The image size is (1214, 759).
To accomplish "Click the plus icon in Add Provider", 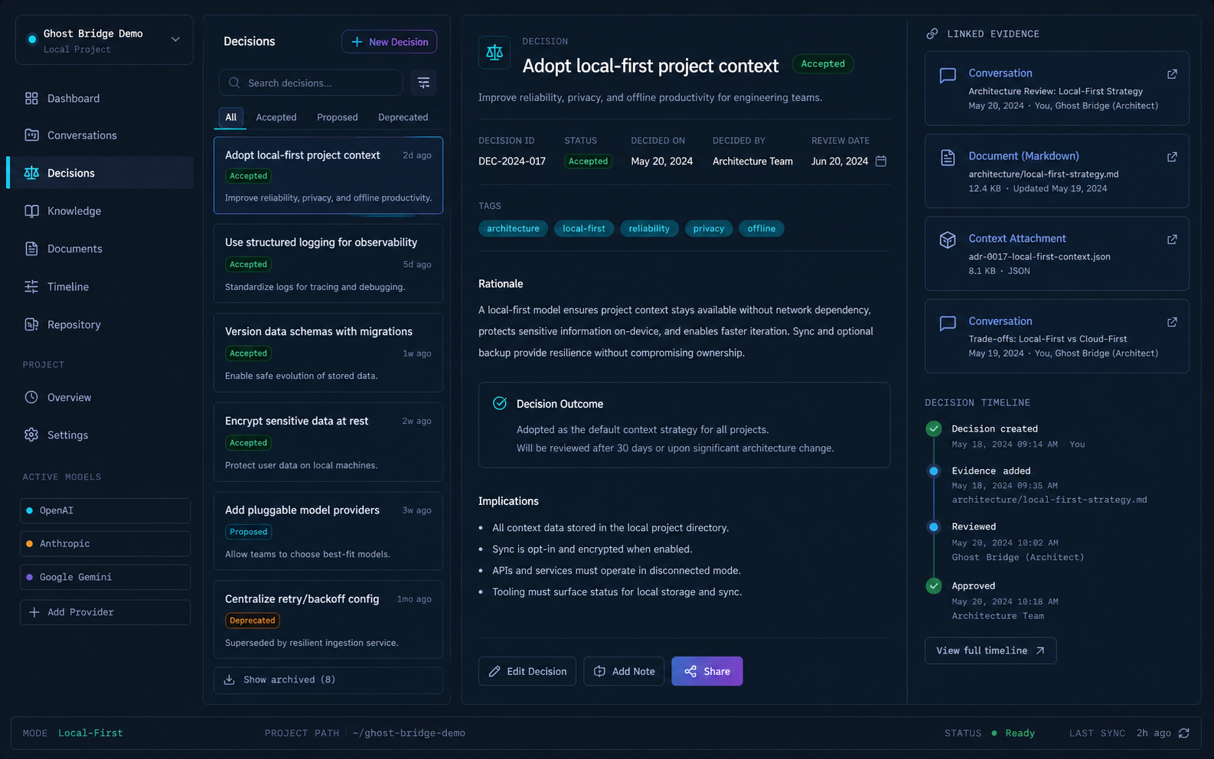I will tap(34, 612).
